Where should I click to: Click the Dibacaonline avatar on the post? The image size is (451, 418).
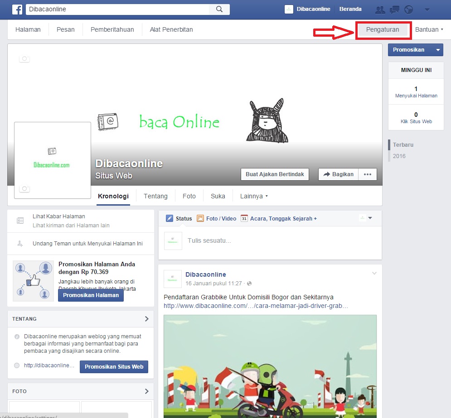(173, 279)
